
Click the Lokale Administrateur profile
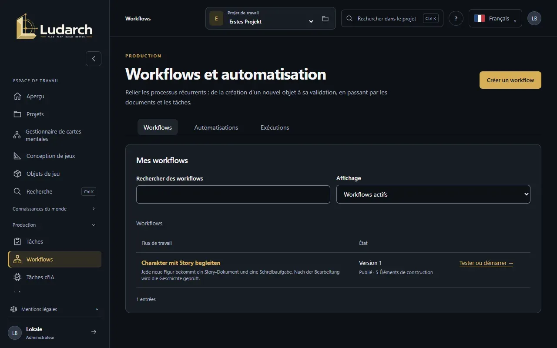[40, 333]
